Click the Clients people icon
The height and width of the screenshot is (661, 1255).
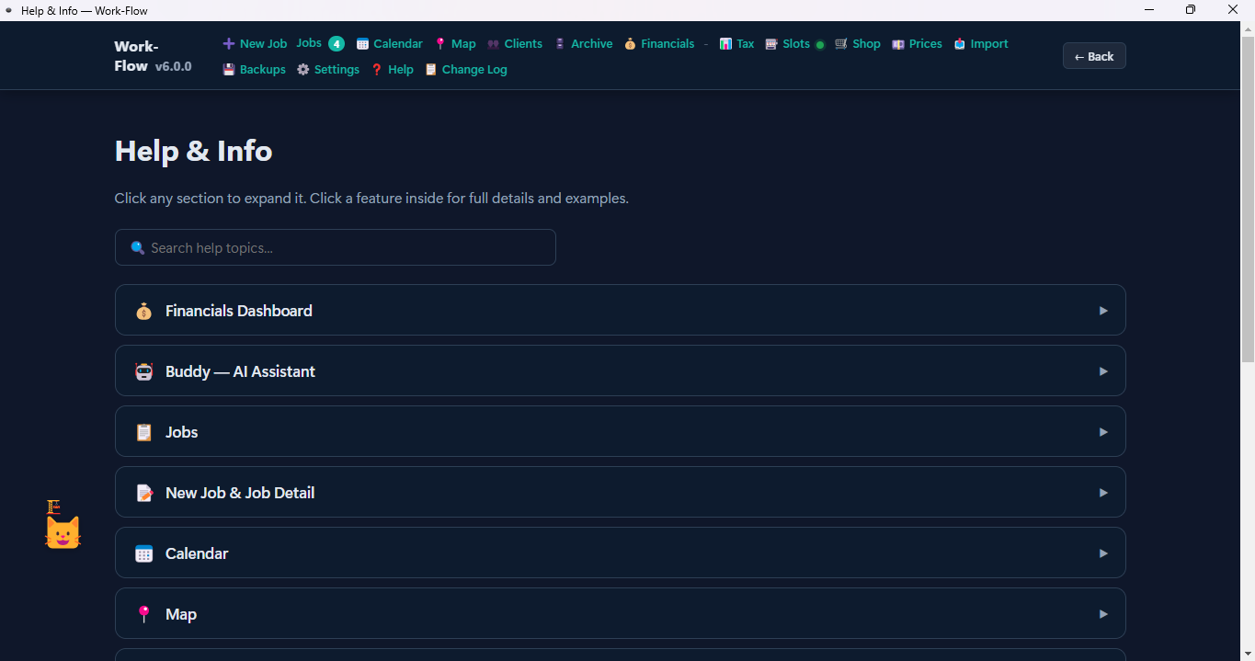[x=494, y=44]
